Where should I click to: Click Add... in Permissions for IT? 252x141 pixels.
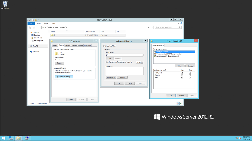click(x=180, y=66)
